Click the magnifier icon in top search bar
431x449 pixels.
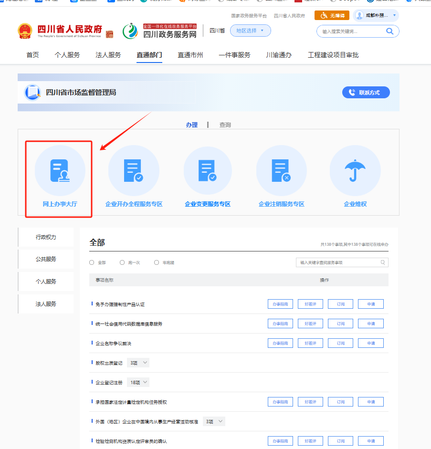coord(390,31)
